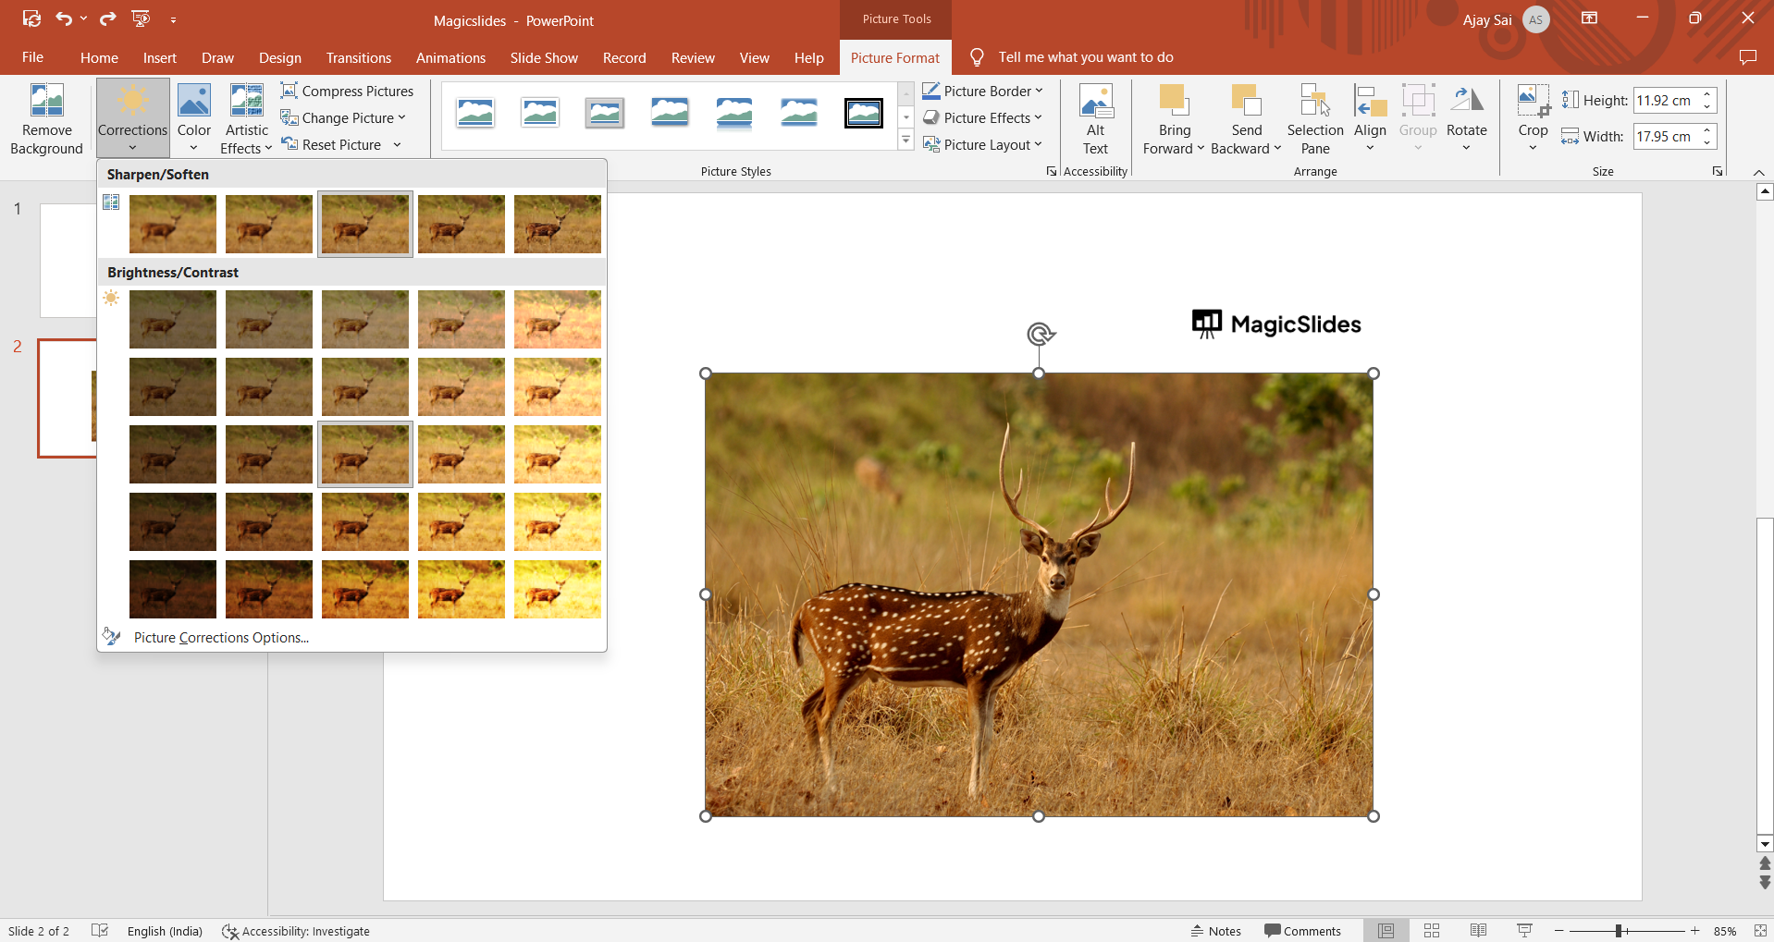Switch to Slide Sorter view in status bar

coord(1432,931)
